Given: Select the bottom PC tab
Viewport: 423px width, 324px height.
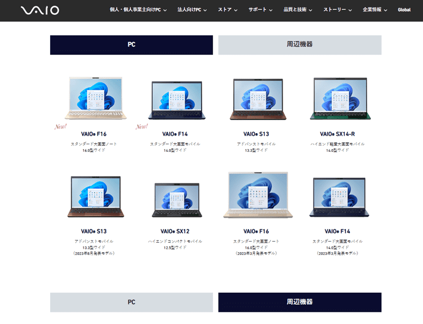Looking at the screenshot, I should pos(131,302).
